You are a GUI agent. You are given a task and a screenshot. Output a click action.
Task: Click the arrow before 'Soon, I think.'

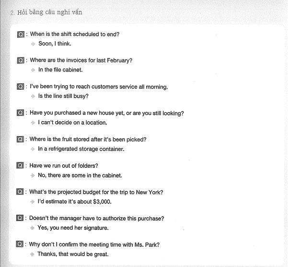pyautogui.click(x=33, y=44)
